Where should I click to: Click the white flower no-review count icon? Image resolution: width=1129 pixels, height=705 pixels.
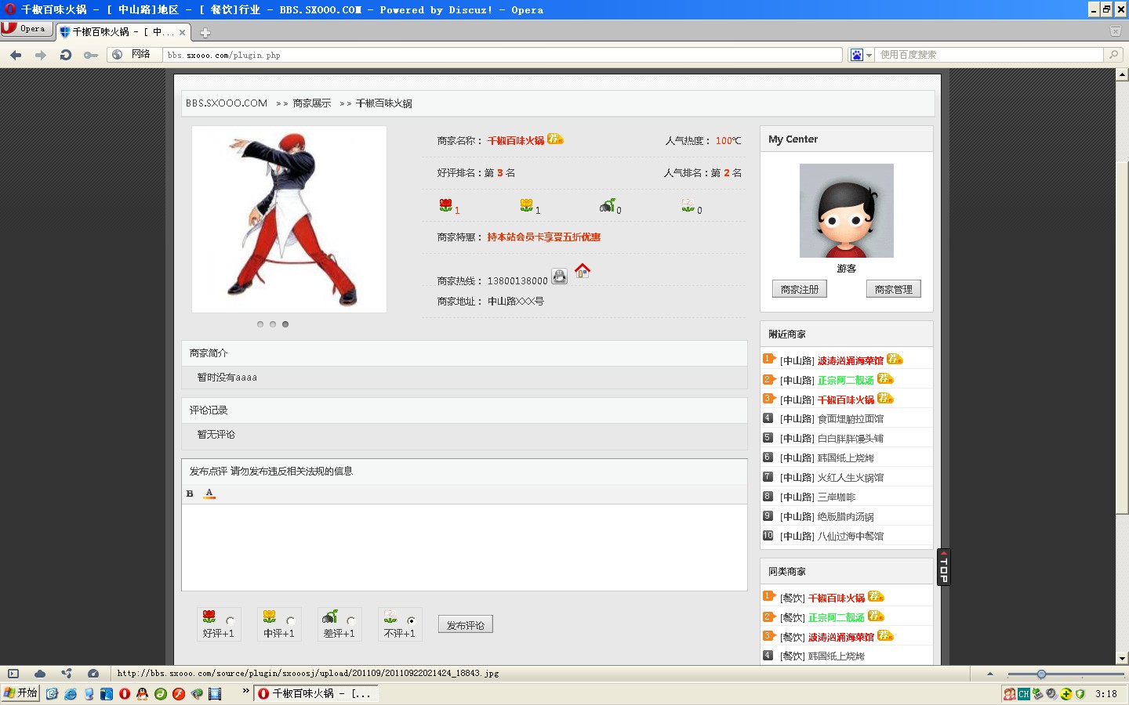click(688, 205)
